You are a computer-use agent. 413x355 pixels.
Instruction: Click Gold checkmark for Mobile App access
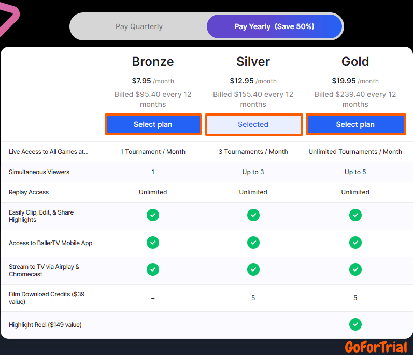click(x=355, y=243)
